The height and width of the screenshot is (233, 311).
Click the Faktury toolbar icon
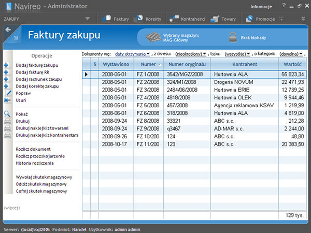coord(107,19)
